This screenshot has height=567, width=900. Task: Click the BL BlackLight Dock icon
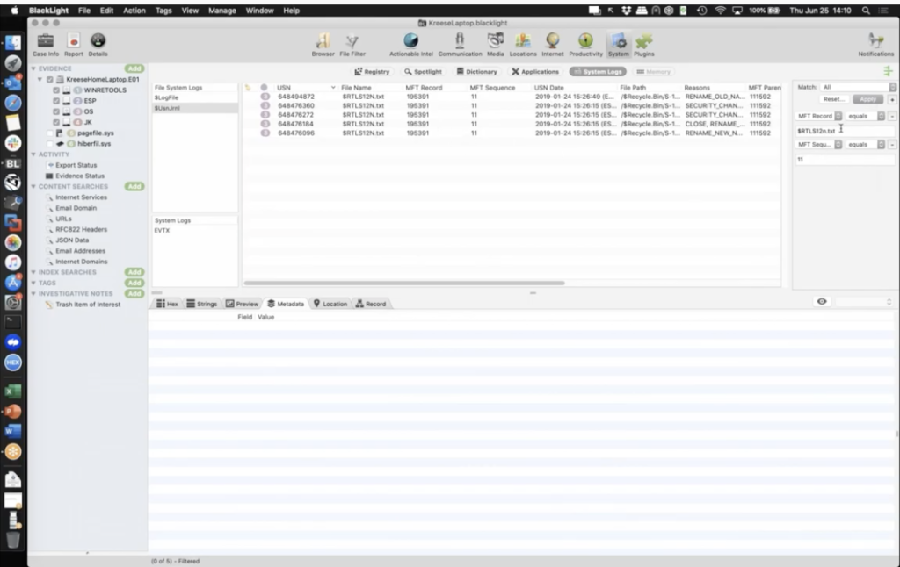[x=12, y=163]
